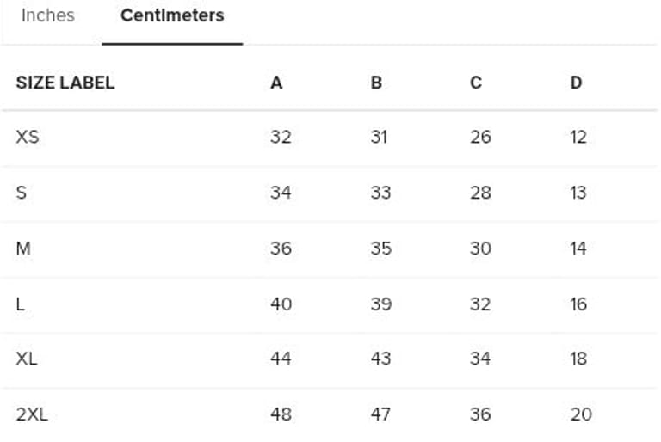Click the SIZE LABEL column header
The width and height of the screenshot is (661, 442).
[x=65, y=83]
